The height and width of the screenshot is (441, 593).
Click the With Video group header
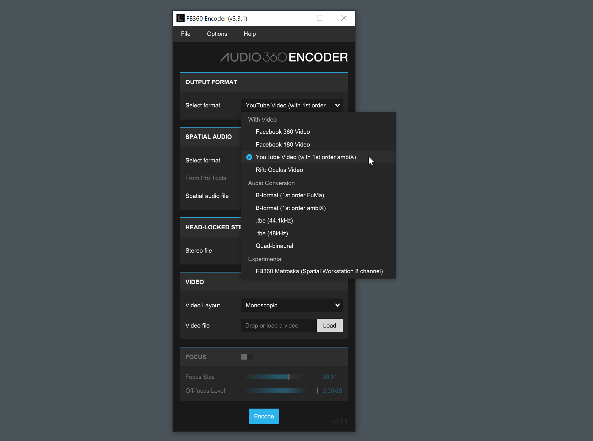[x=262, y=120]
